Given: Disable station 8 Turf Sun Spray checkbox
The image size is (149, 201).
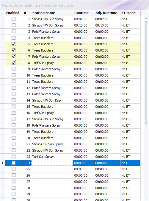Looking at the screenshot, I should [13, 63].
